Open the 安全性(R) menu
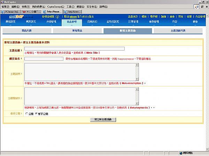 pos(92,7)
